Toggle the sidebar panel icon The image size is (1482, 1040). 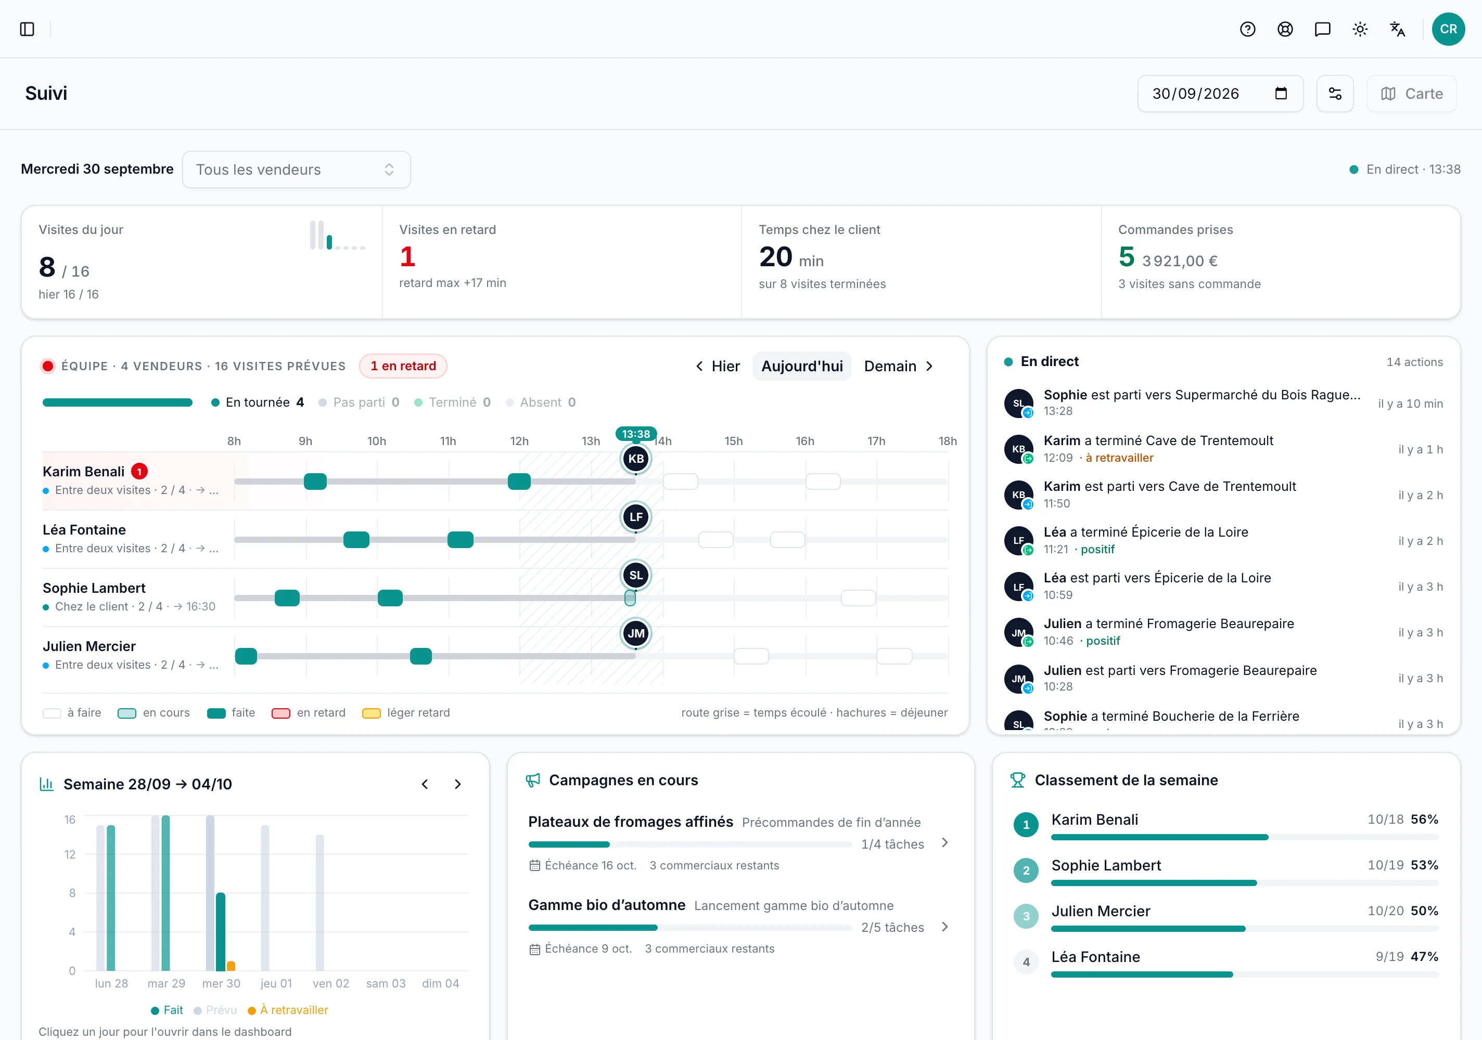[x=27, y=29]
